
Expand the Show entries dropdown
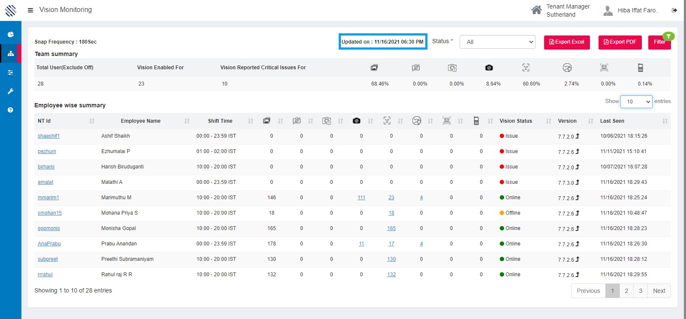(636, 101)
